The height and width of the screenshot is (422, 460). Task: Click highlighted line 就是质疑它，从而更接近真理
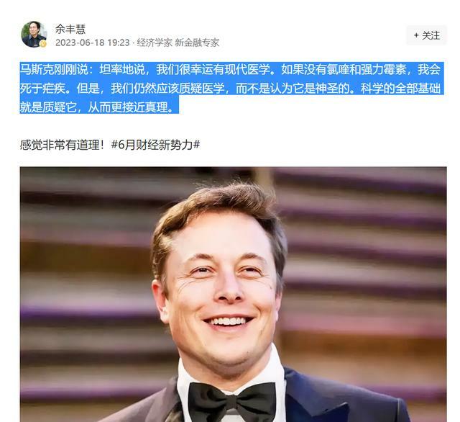click(x=99, y=107)
